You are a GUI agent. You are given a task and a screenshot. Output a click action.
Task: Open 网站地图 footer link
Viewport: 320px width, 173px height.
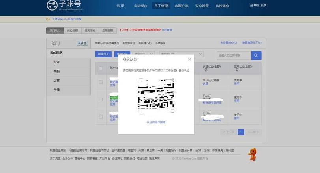coord(142,158)
